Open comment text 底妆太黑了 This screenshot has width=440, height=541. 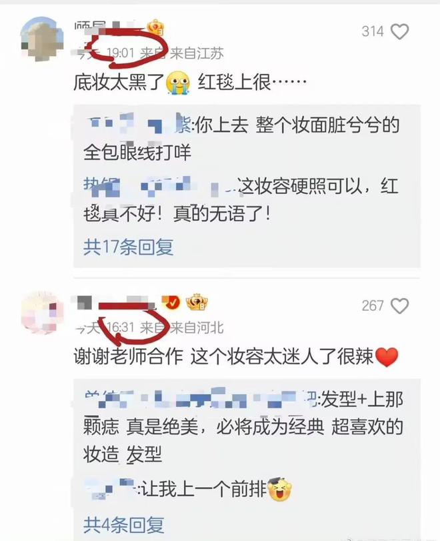click(x=119, y=83)
